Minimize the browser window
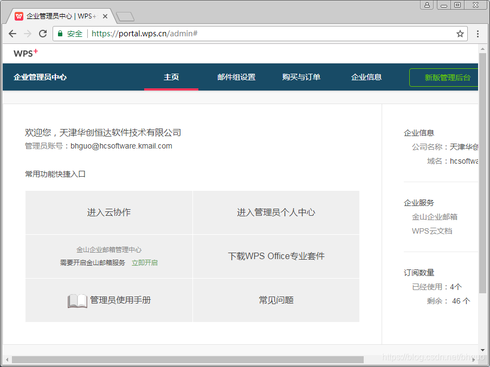 tap(444, 5)
